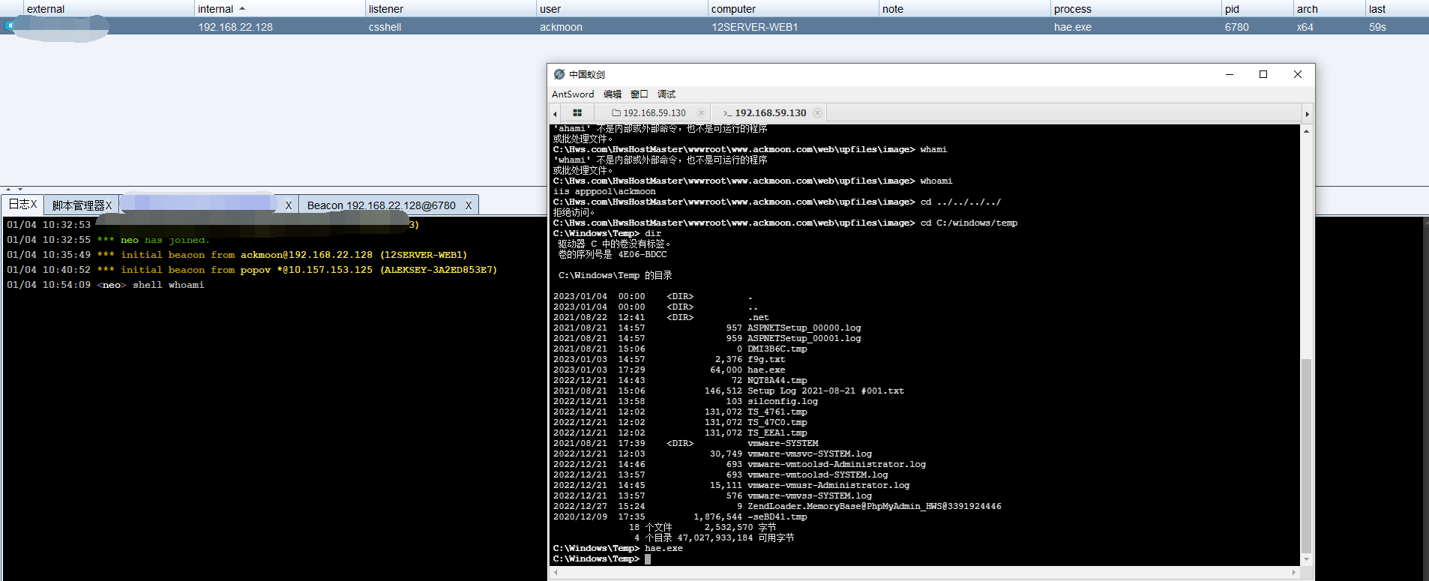Click left arrow of AntSword horizontal scrollbar

tap(556, 573)
